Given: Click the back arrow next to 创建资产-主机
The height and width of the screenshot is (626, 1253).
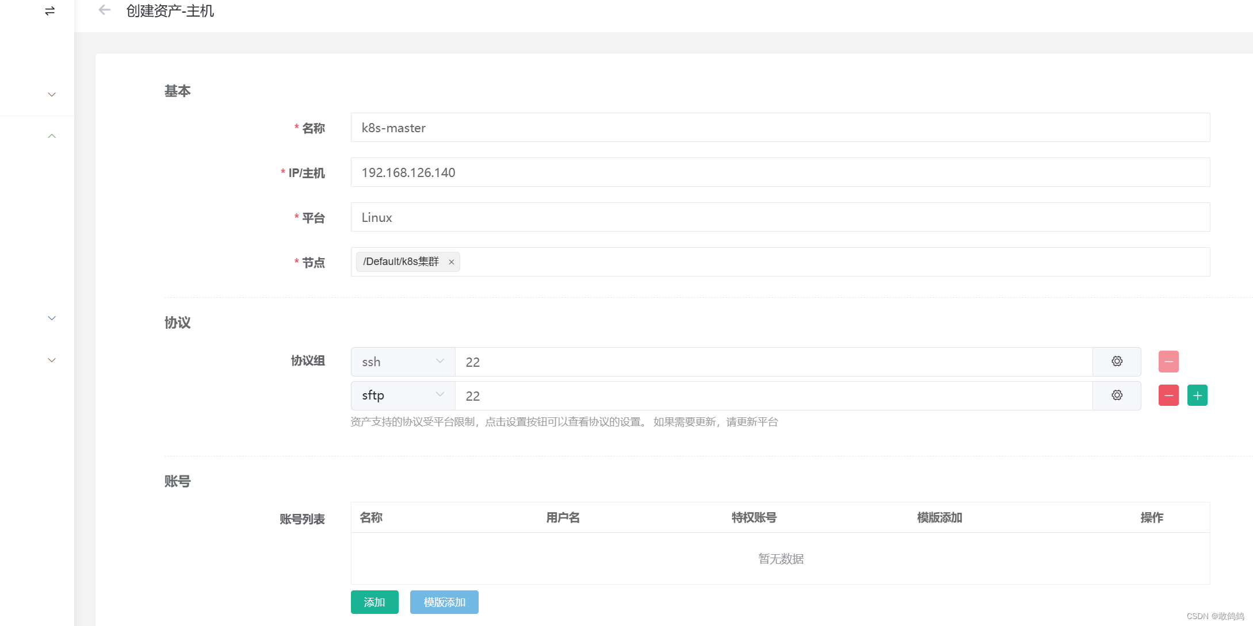Looking at the screenshot, I should pos(104,10).
